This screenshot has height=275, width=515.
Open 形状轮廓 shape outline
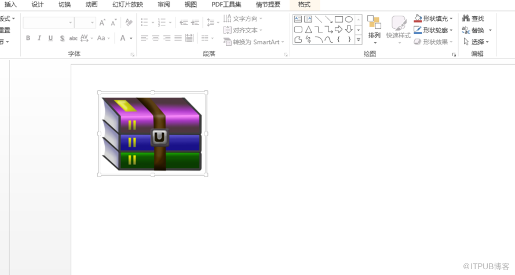(433, 30)
